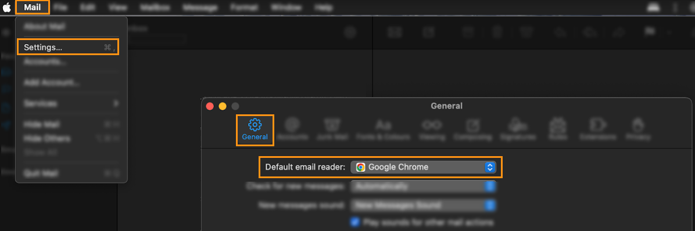695x231 pixels.
Task: Open the Default email reader dropdown
Action: [x=423, y=167]
